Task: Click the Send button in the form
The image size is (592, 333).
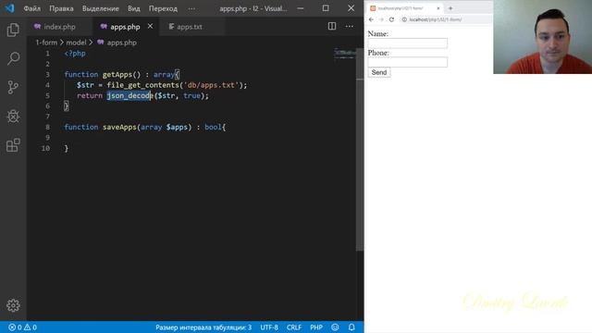Action: [379, 72]
